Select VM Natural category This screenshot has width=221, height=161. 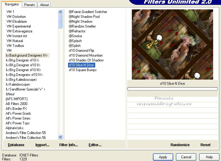tap(15, 41)
